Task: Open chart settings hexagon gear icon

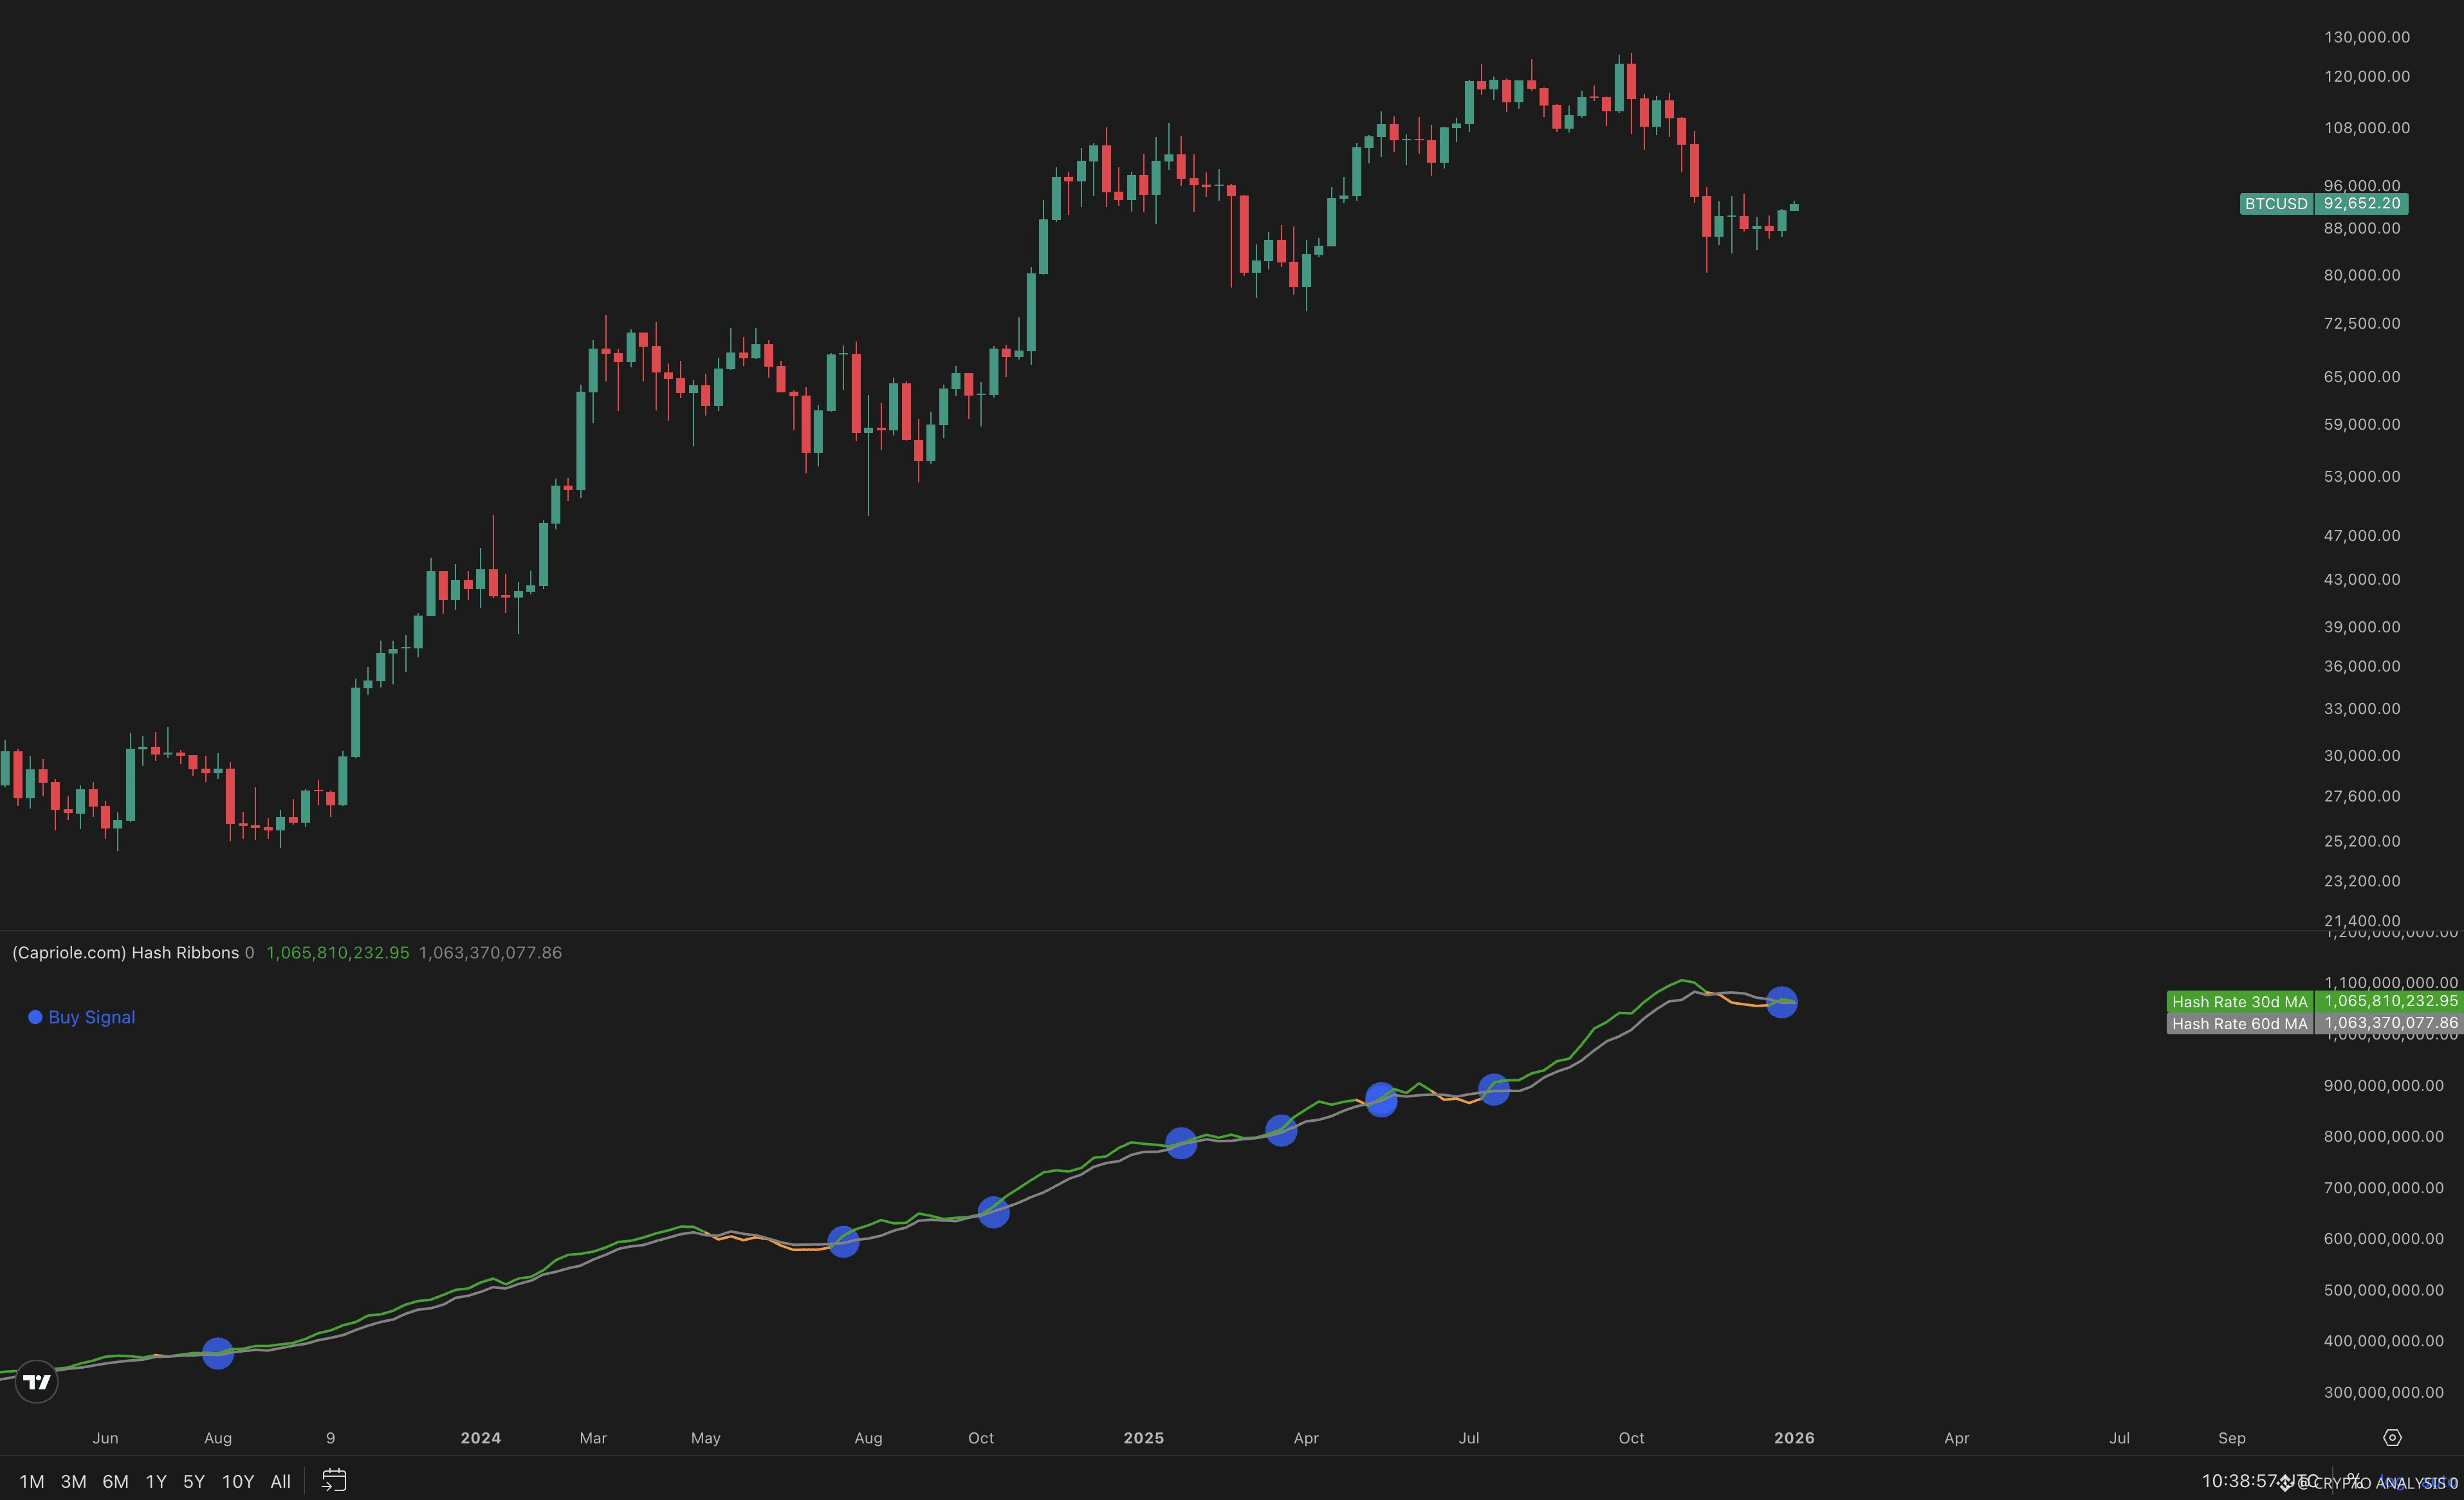Action: (x=2392, y=1437)
